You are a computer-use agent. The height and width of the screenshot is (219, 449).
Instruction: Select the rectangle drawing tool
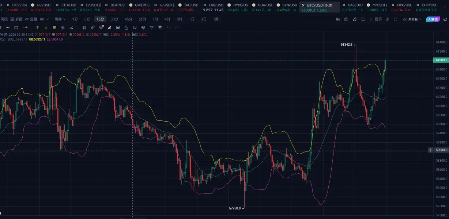click(16, 27)
